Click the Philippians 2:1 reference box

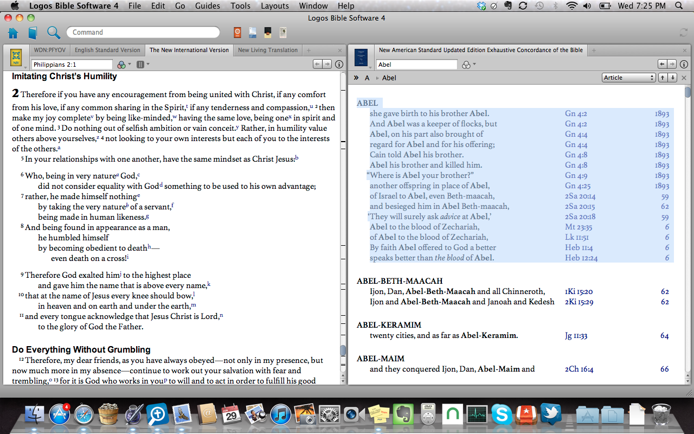click(x=72, y=65)
